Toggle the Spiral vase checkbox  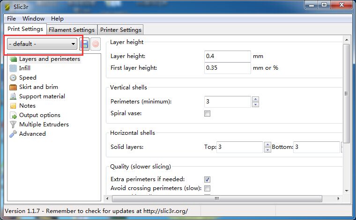pyautogui.click(x=208, y=113)
